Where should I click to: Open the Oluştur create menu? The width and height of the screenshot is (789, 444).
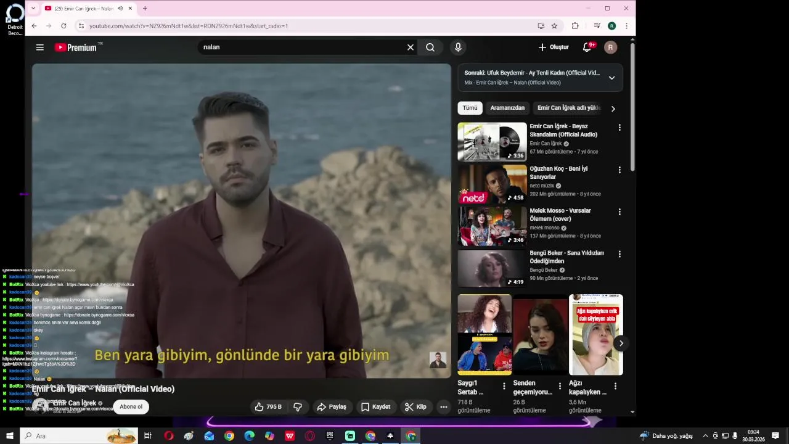coord(554,47)
